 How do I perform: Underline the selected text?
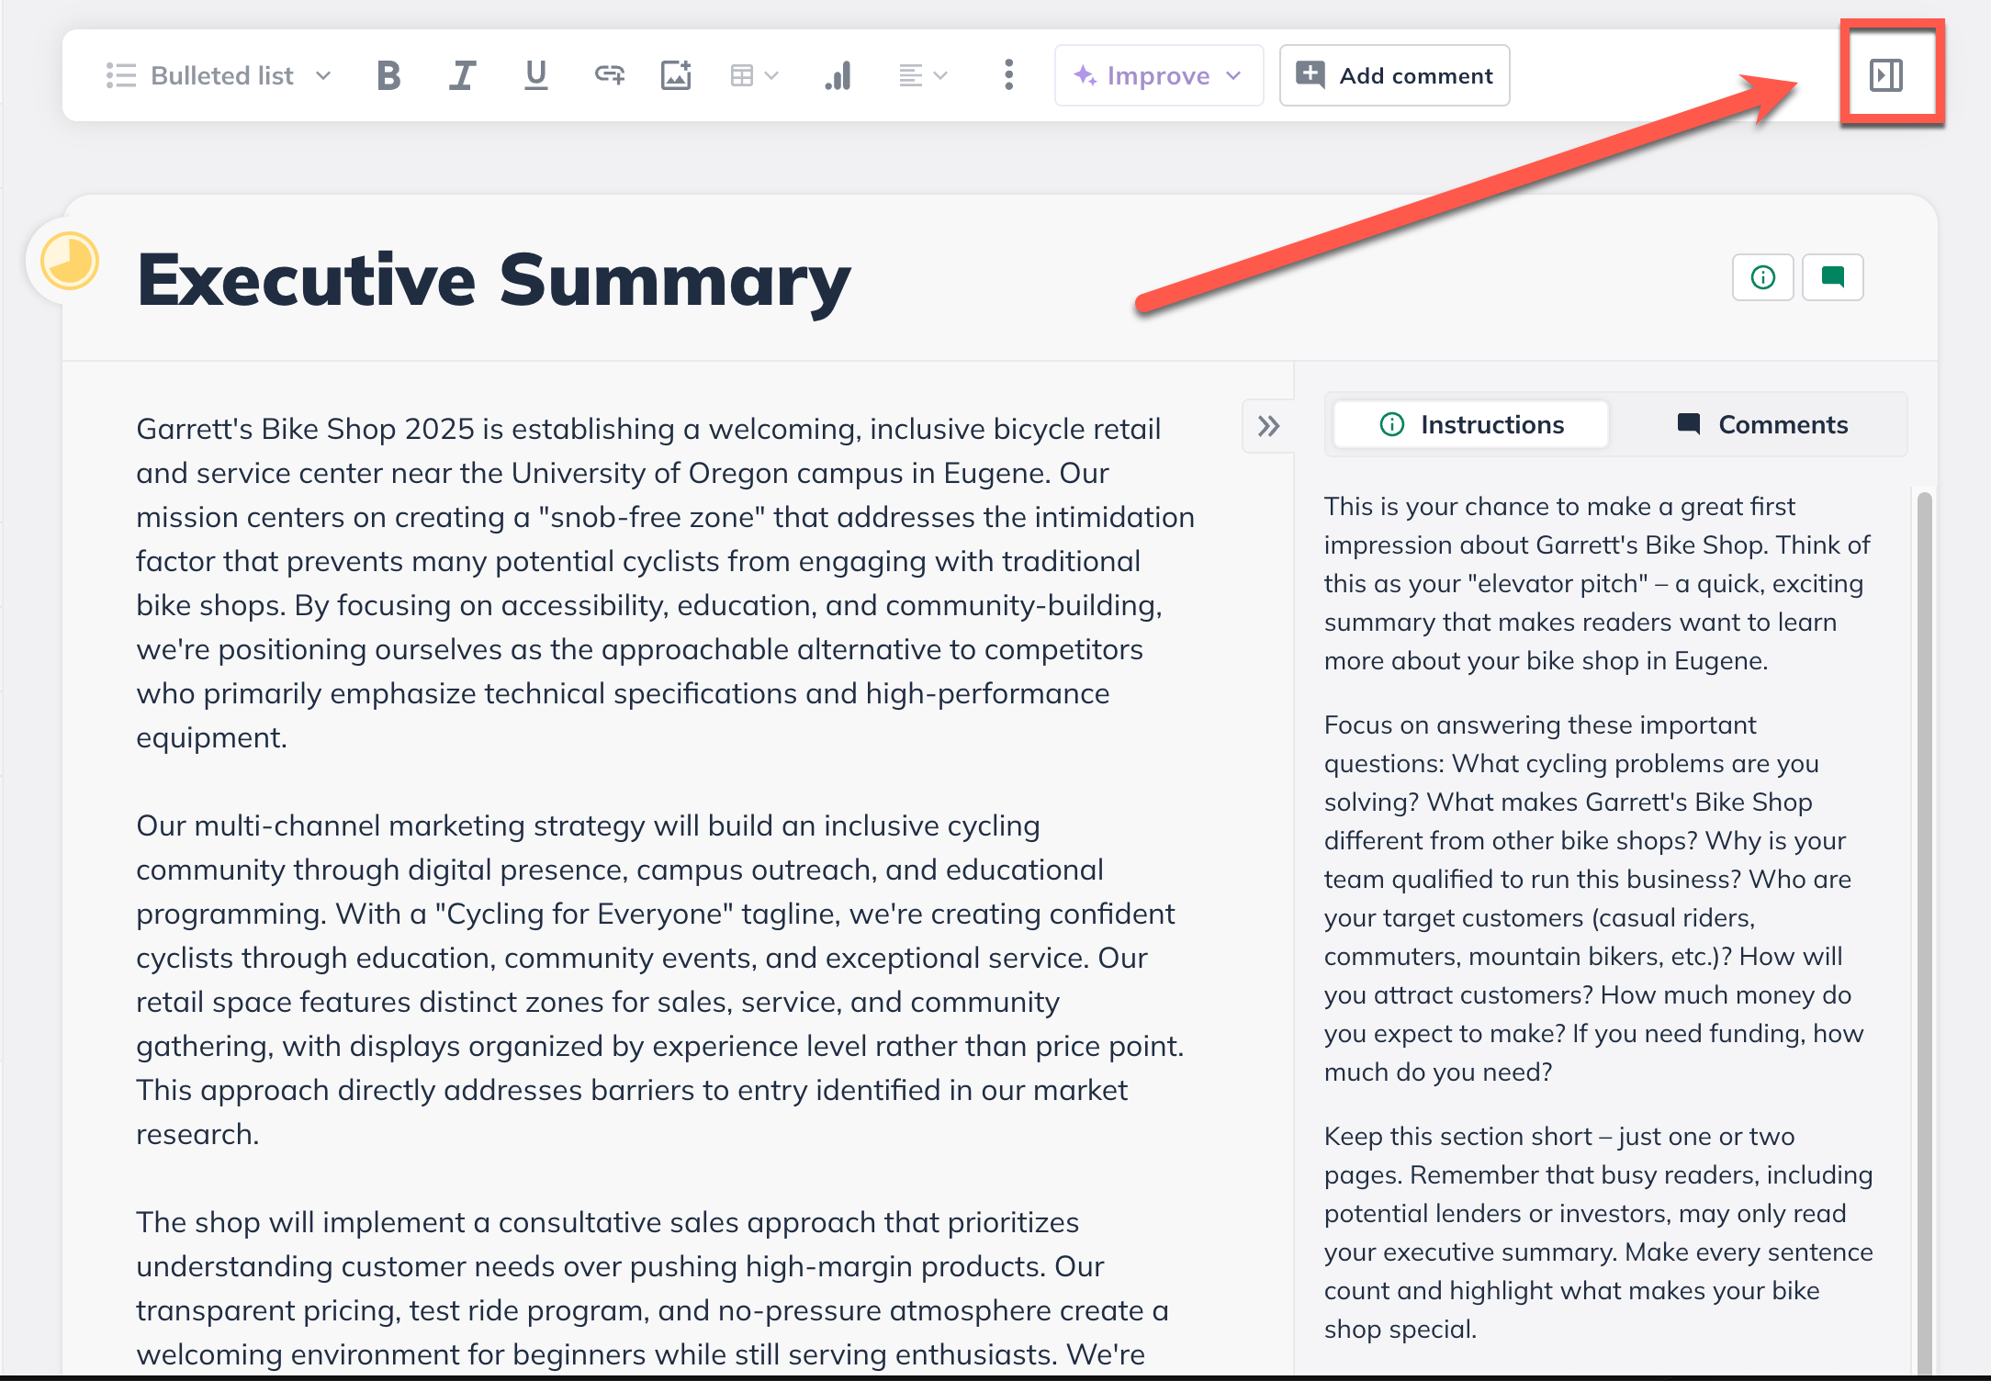(535, 75)
